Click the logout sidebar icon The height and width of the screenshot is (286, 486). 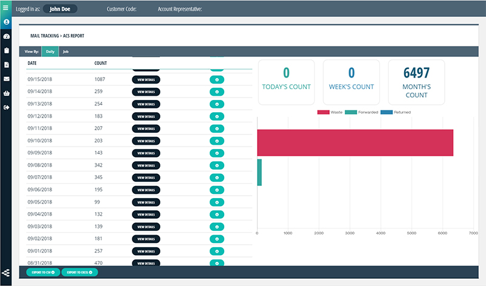tap(6, 107)
